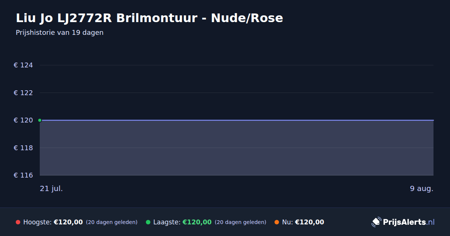Click the blue price line in chart
Screen dimensions: 450x236
(x=237, y=120)
